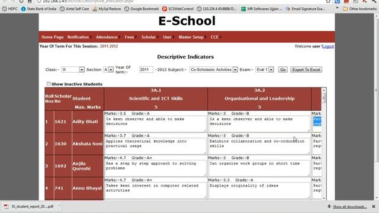Open the Scholar menu
379x213 pixels.
click(x=149, y=37)
